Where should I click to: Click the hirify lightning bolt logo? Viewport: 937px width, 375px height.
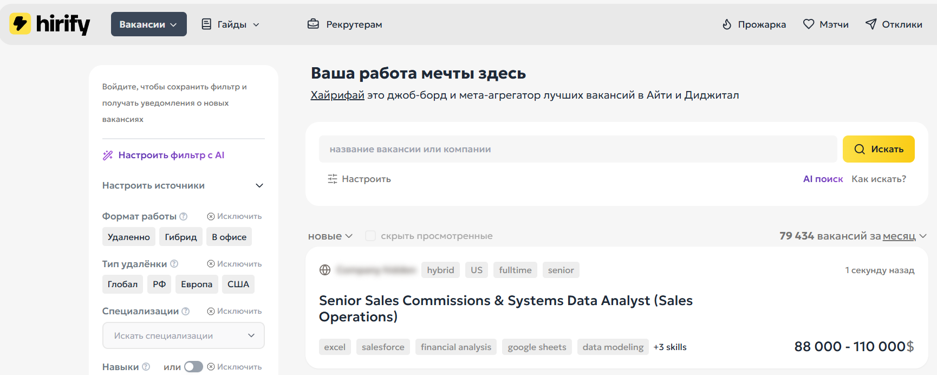(21, 24)
